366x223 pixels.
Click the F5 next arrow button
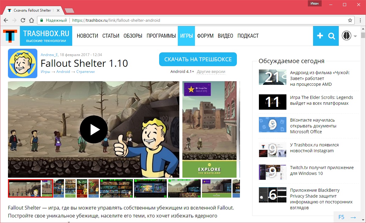347,217
